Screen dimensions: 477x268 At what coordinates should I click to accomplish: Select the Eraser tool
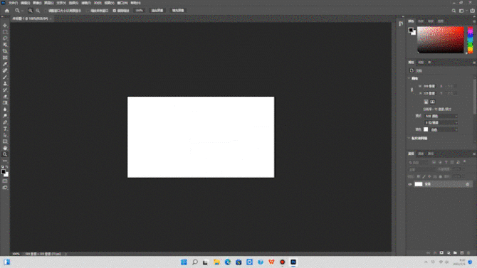tap(5, 96)
